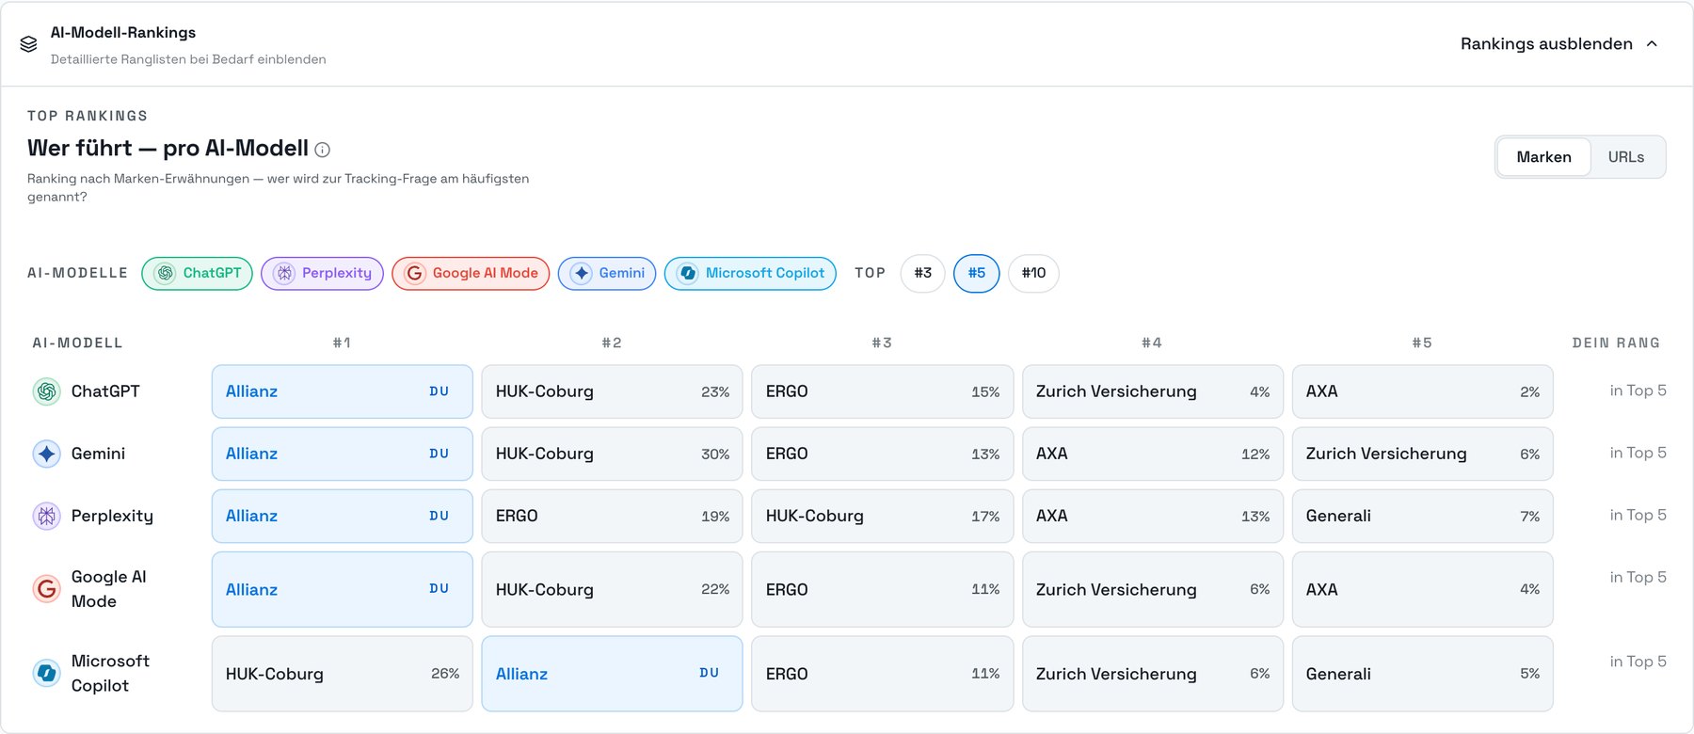Click Zurich Versicherung 6% in the Google AI Mode row
The image size is (1694, 734).
(1153, 589)
